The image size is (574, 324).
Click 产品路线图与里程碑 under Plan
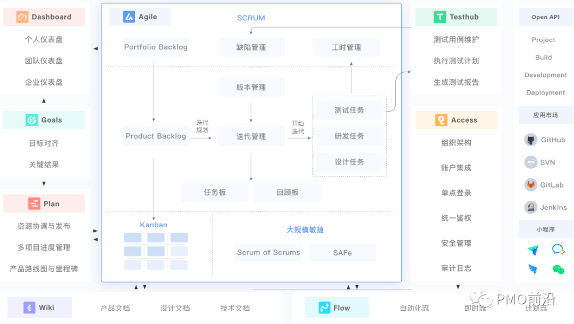pyautogui.click(x=44, y=269)
